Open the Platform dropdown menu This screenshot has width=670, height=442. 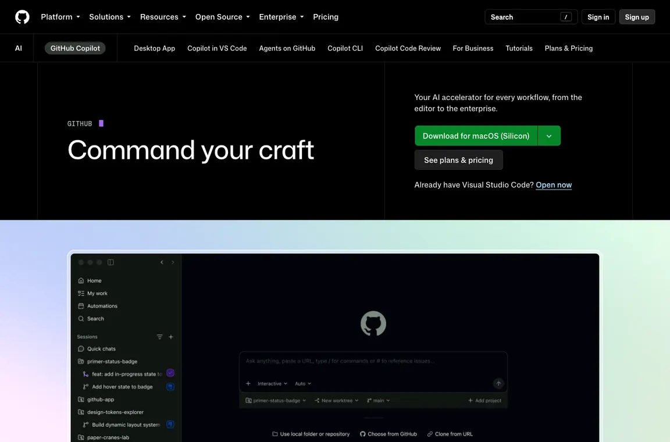tap(60, 17)
